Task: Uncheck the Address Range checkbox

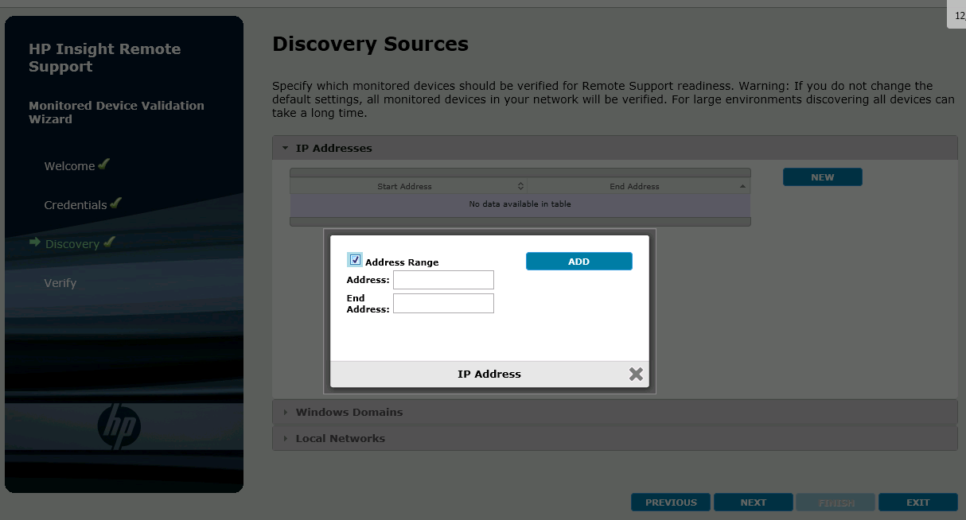Action: [355, 260]
